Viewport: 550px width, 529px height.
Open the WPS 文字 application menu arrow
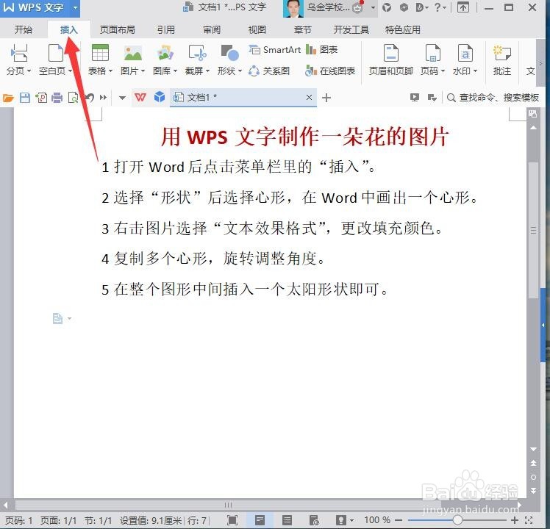pos(75,7)
